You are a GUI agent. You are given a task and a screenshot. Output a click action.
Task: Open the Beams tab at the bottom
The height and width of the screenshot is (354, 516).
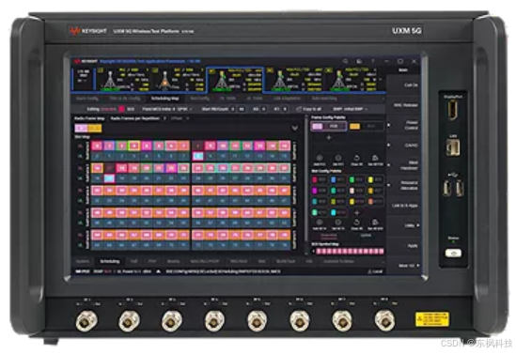174,261
